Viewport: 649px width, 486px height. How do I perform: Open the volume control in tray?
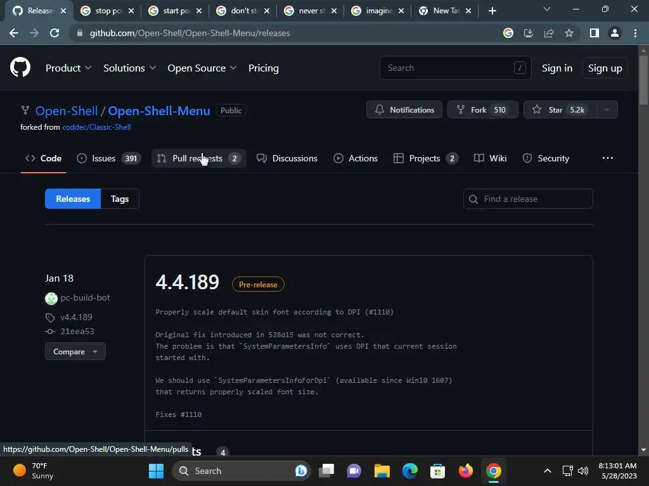[583, 471]
